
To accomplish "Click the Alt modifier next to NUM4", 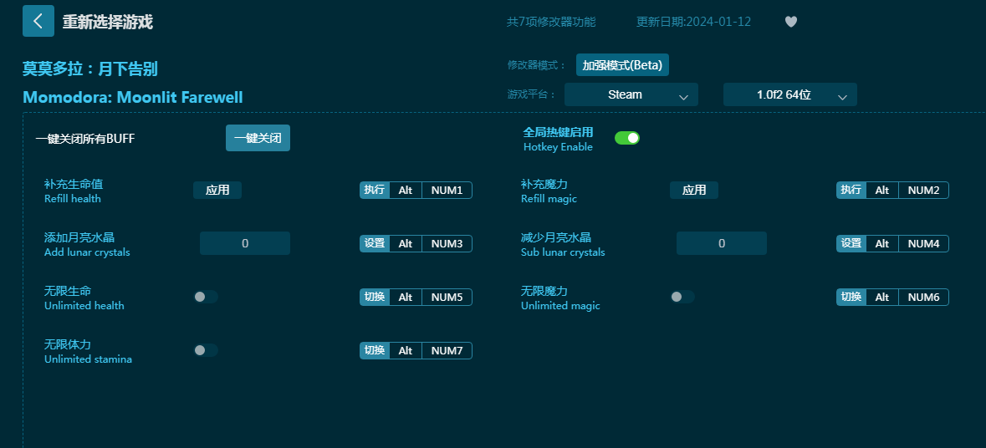I will pyautogui.click(x=882, y=243).
